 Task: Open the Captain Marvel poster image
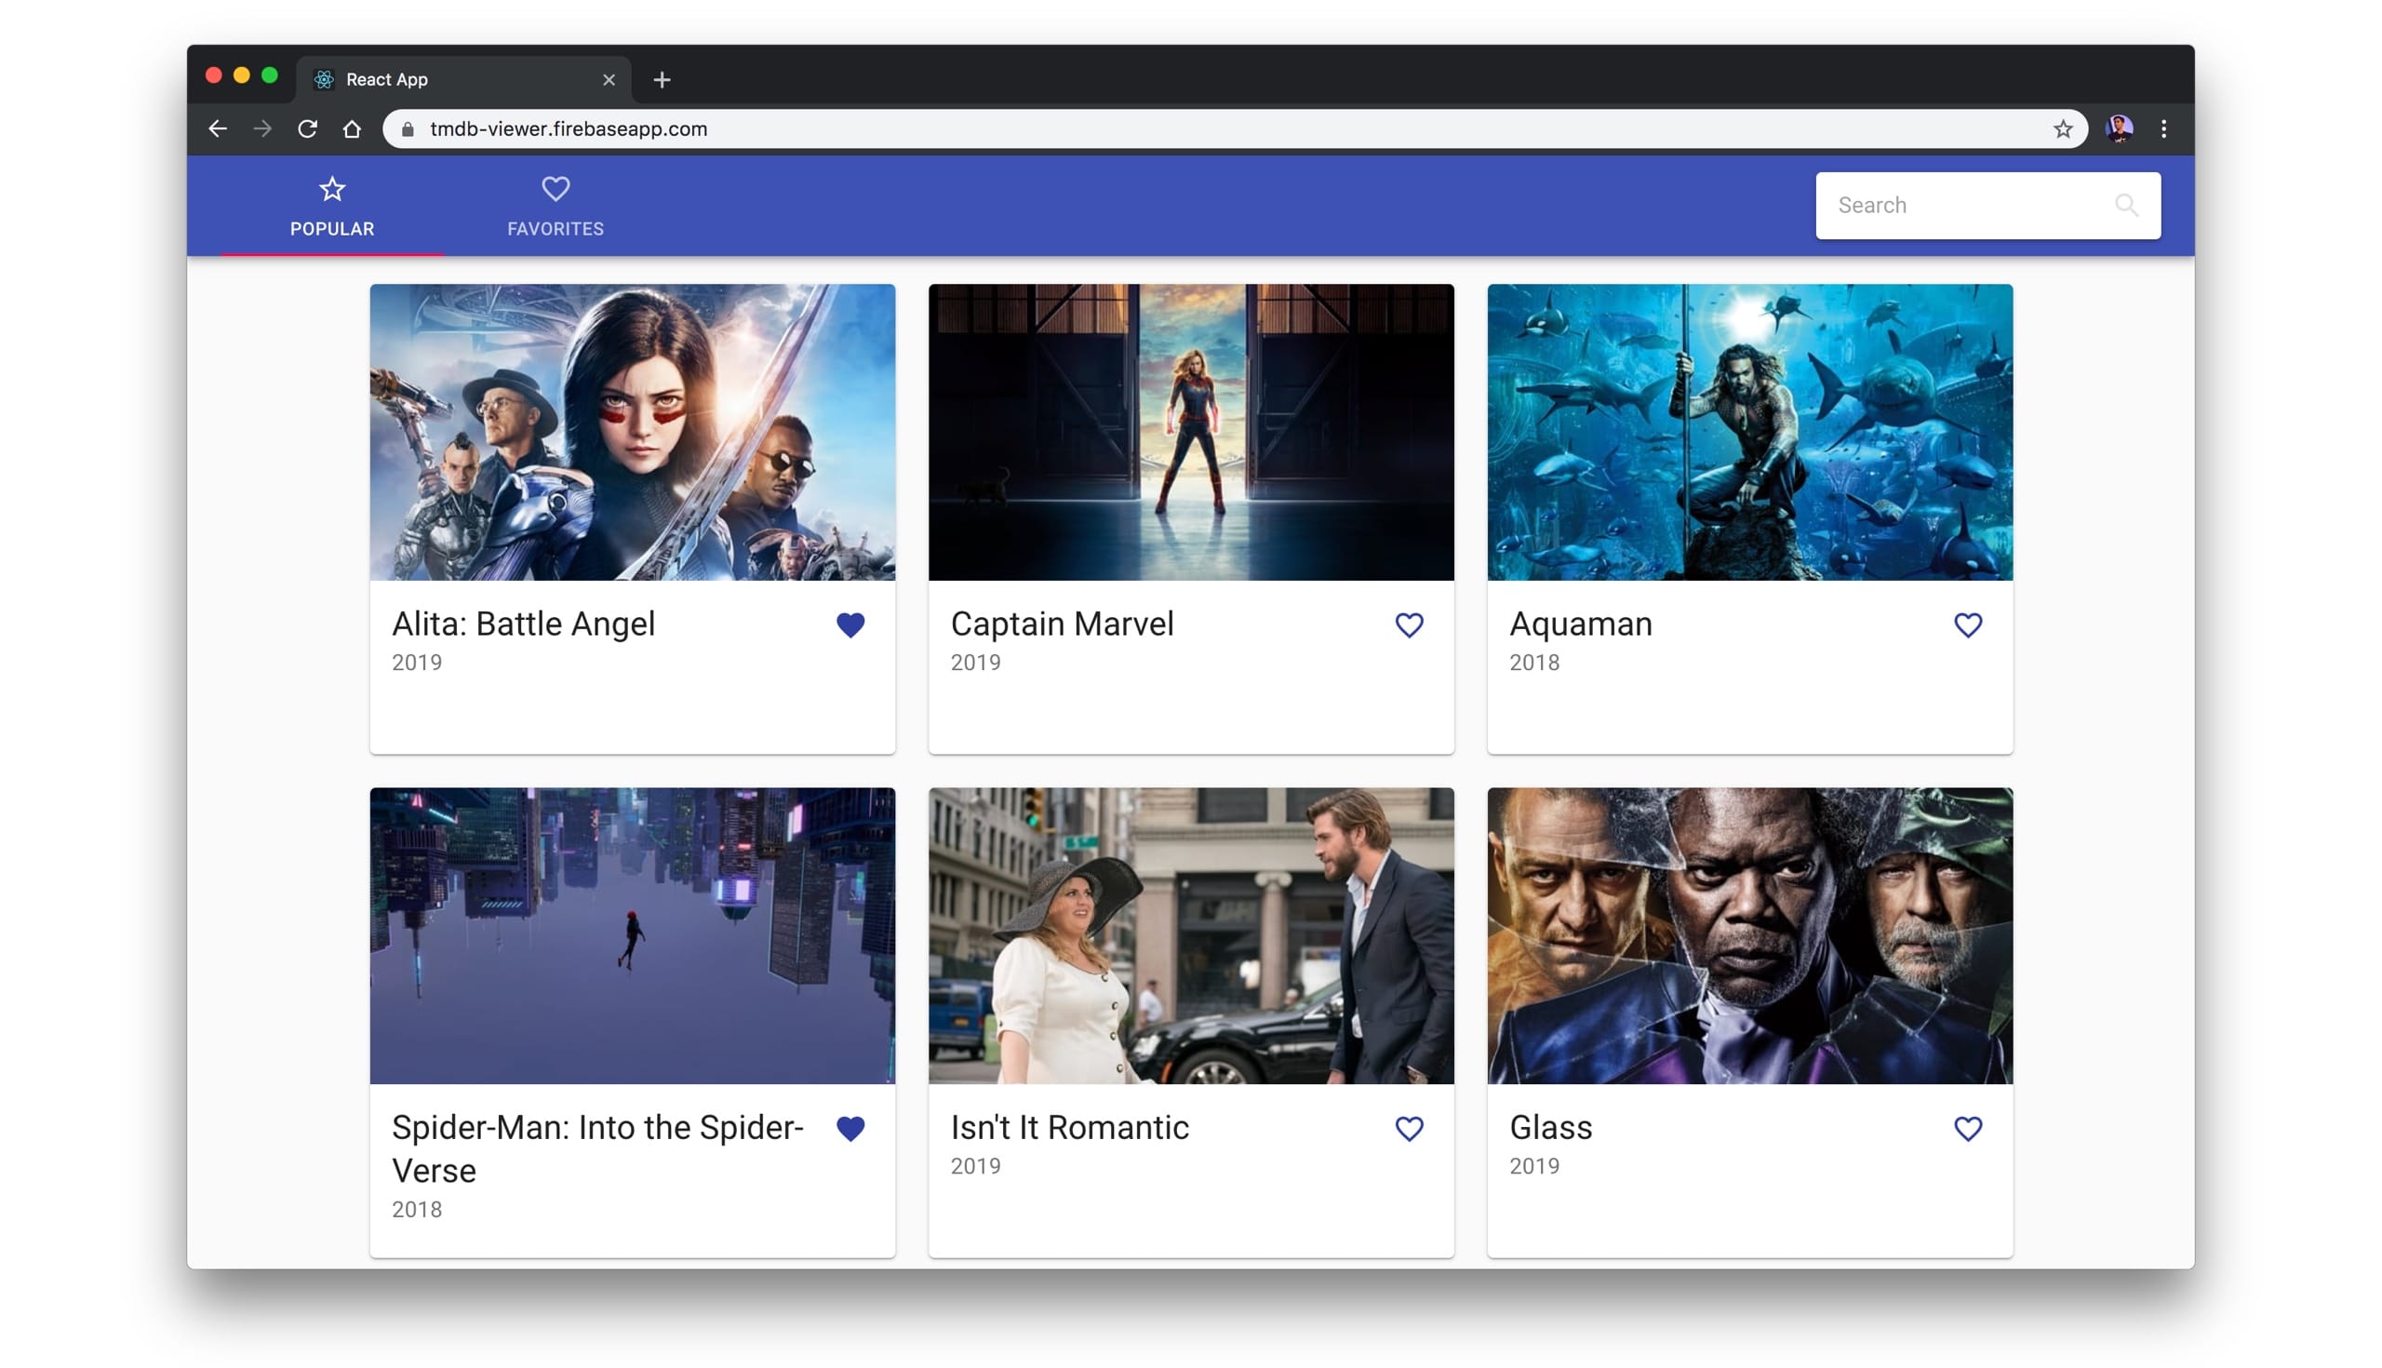[x=1191, y=432]
